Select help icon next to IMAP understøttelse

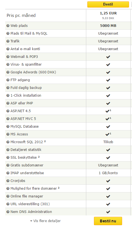coord(8,173)
